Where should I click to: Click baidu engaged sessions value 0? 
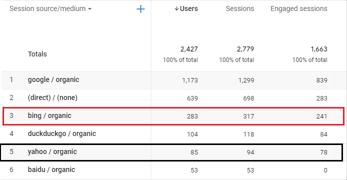coord(325,170)
